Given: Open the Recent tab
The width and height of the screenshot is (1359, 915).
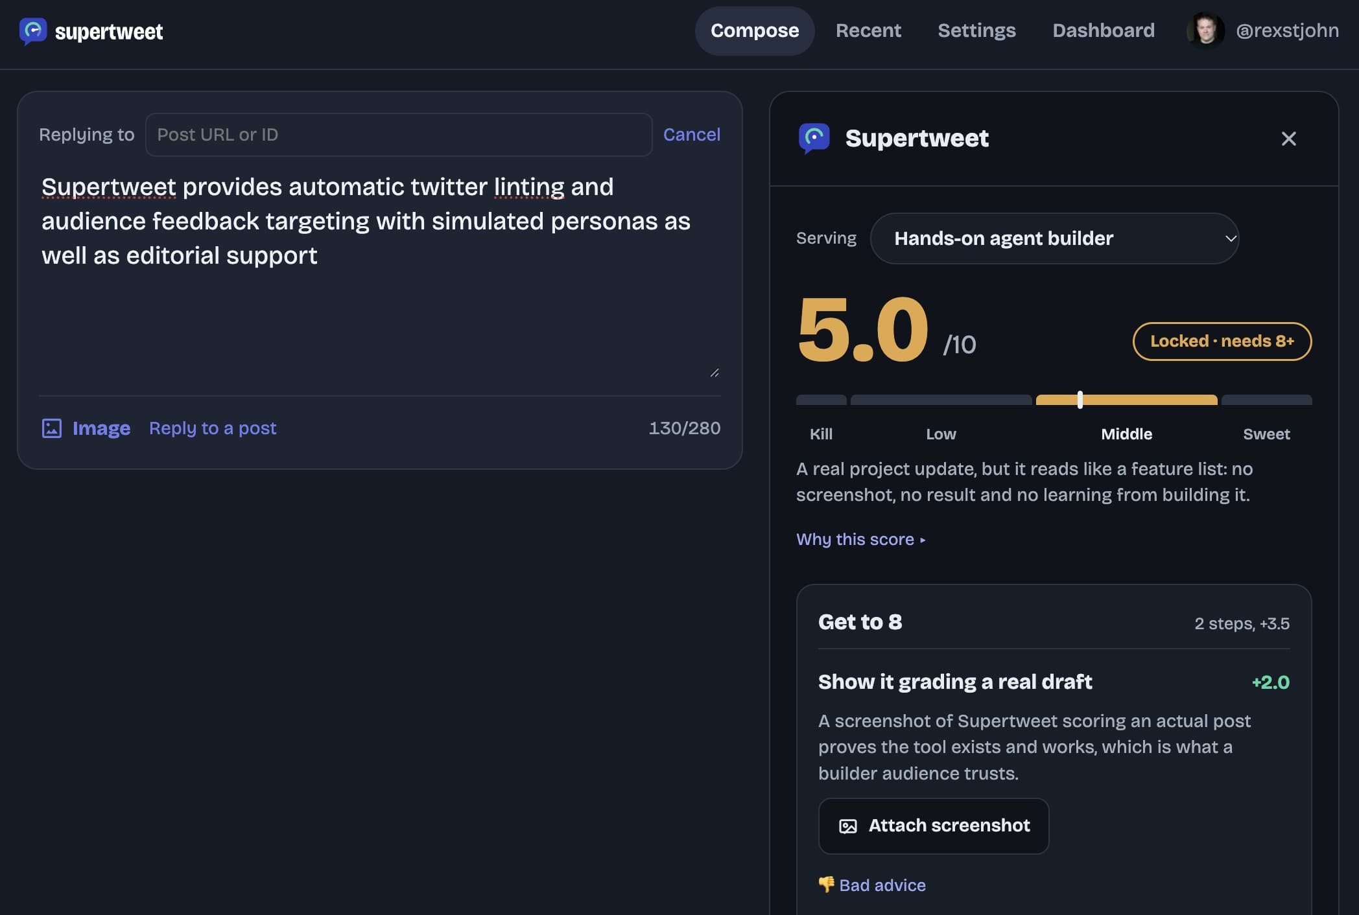Looking at the screenshot, I should point(868,30).
